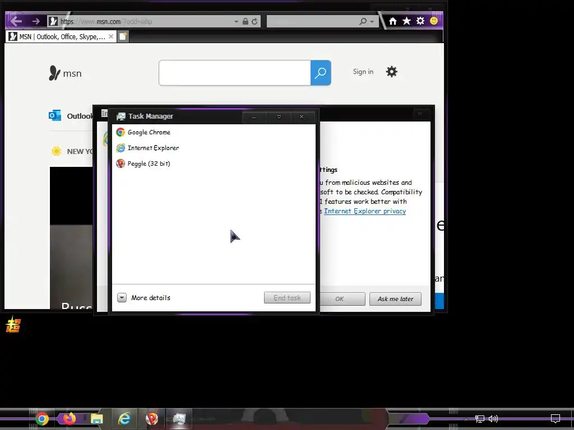This screenshot has height=430, width=574.
Task: Click the sunny weather icon on MSN
Action: 57,151
